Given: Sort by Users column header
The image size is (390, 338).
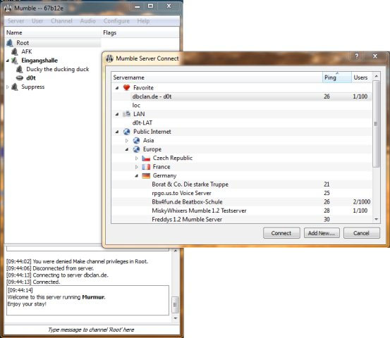Looking at the screenshot, I should (362, 77).
